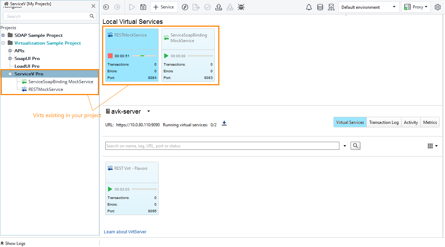Click the RESTMockService card progress bar
445x247 pixels.
144,56
